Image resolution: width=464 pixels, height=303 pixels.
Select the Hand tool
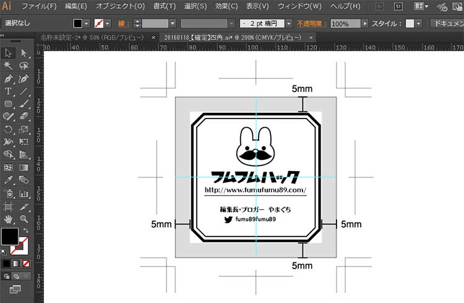tap(9, 218)
